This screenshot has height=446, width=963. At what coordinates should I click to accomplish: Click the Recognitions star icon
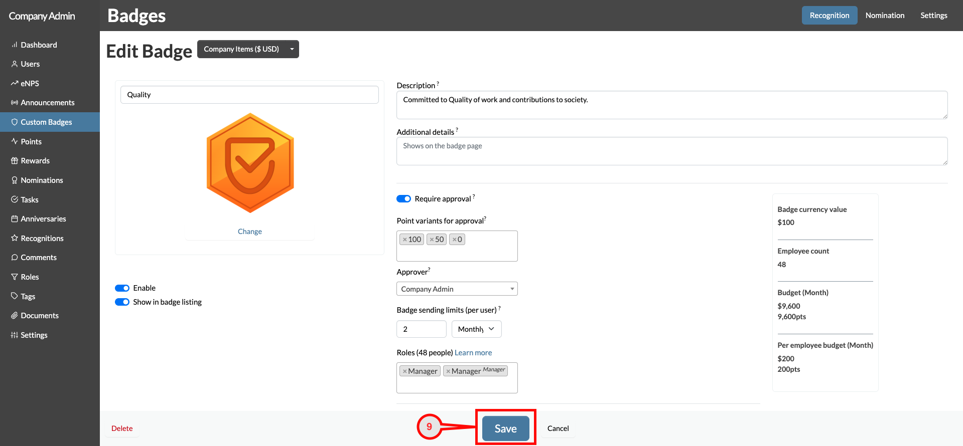[x=15, y=238]
